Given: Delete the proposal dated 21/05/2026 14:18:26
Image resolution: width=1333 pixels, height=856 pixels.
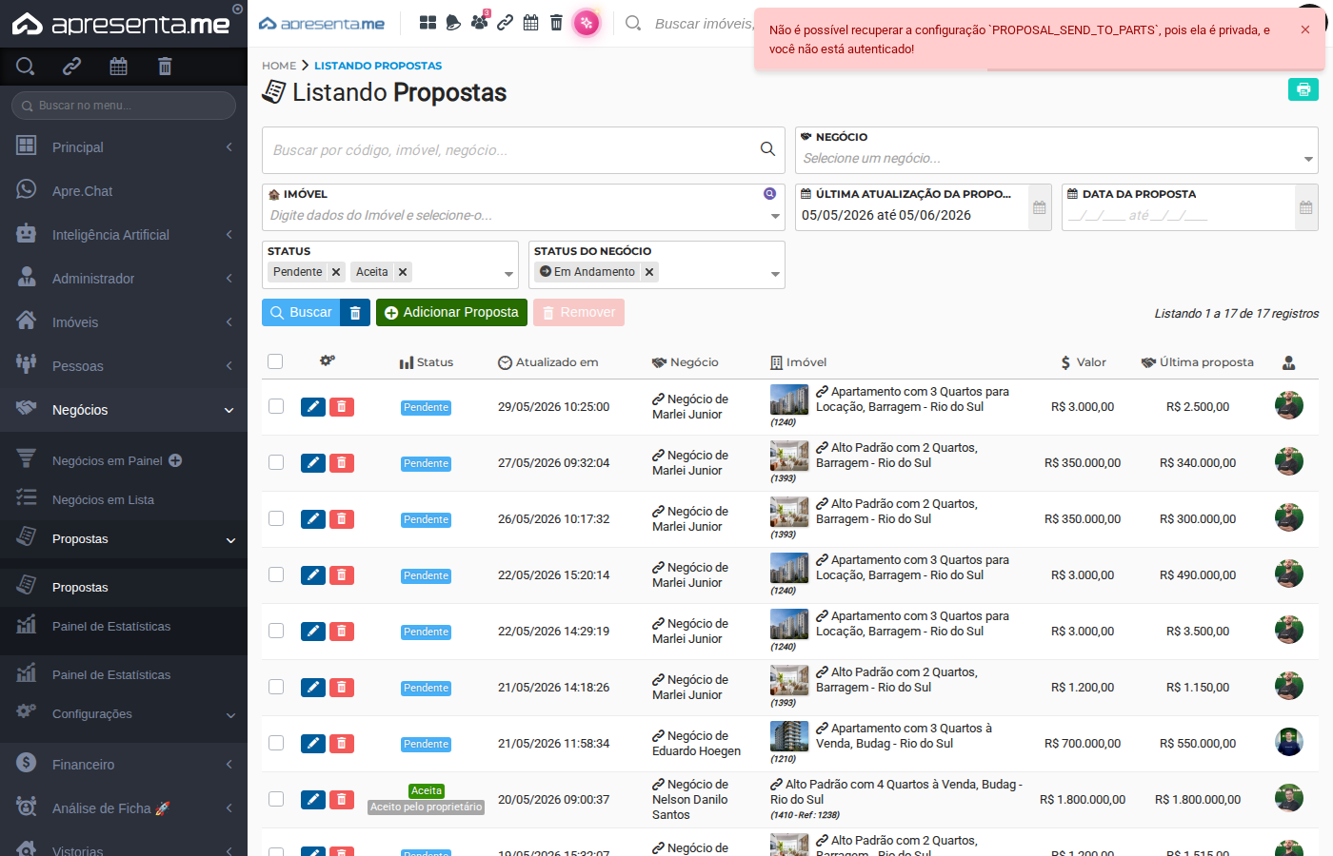Looking at the screenshot, I should (342, 688).
